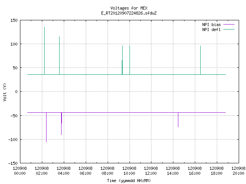Screen dimensions: 246x184
Task: Click the x-axis tick label 18:00
Action: (x=216, y=173)
